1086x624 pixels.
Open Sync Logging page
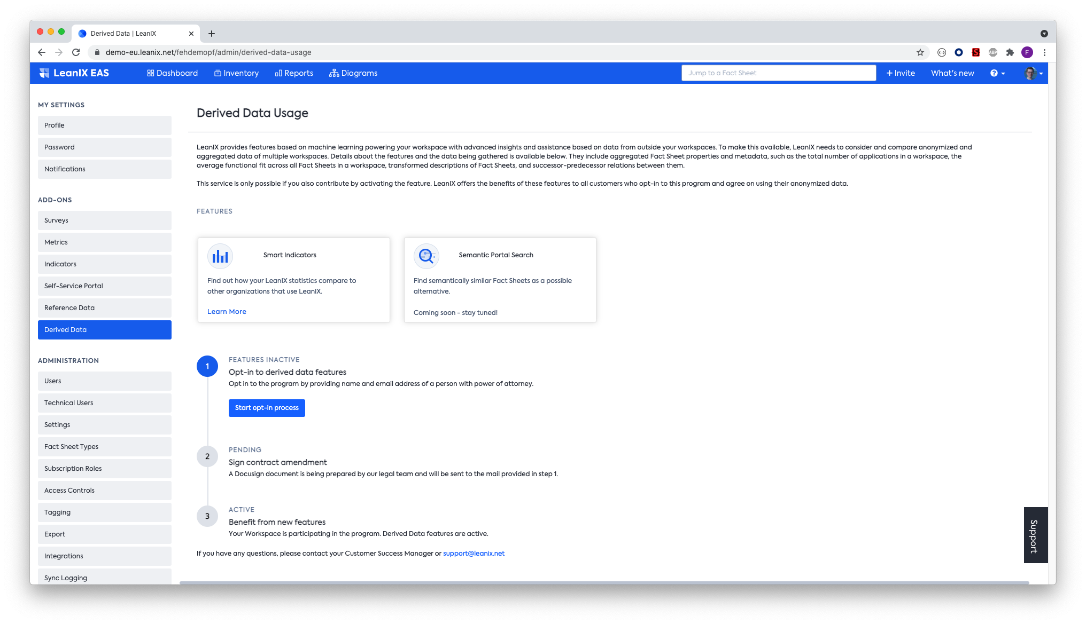tap(105, 577)
